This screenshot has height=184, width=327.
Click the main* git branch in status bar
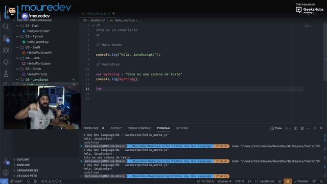(17, 181)
